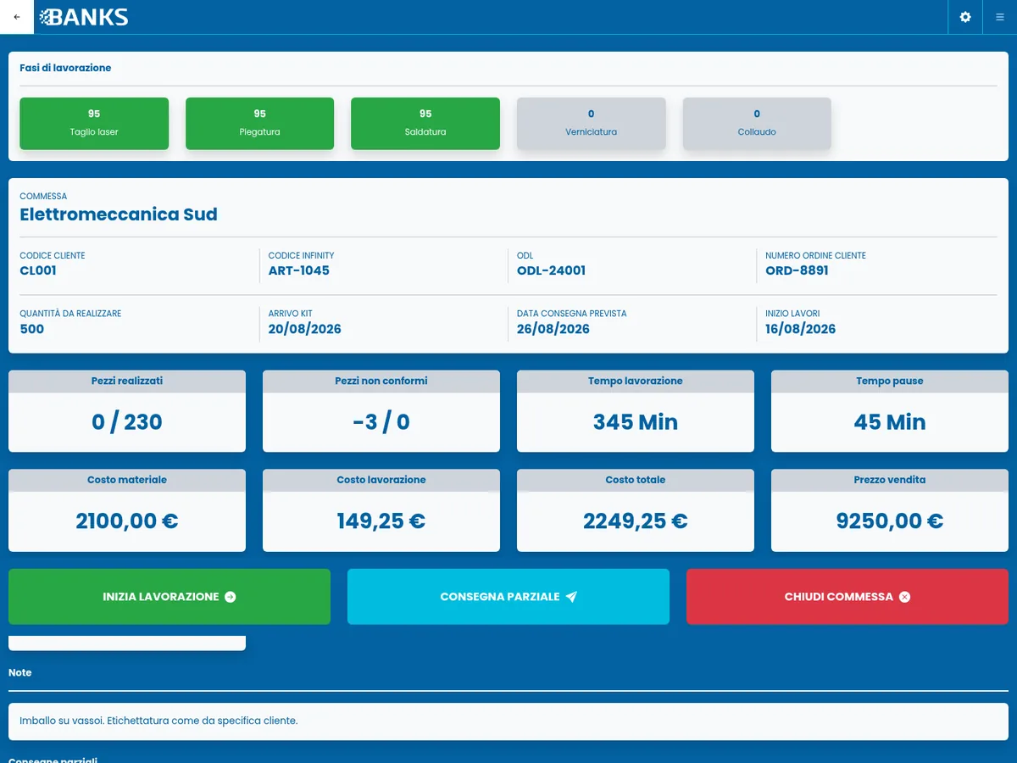Click Infinity code ART-1045
Screen dimensions: 1017x763
click(299, 270)
